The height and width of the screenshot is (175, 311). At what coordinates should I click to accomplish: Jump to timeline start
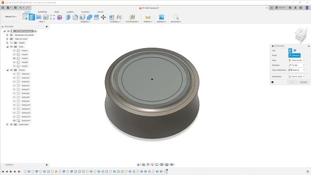[x=3, y=172]
